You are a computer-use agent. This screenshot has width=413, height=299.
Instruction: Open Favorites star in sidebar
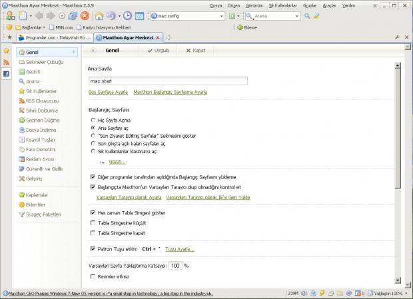6,51
